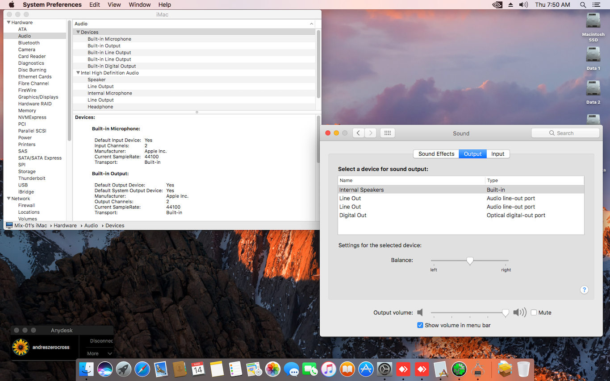610x381 pixels.
Task: Open Contacts book icon in Dock
Action: [180, 369]
